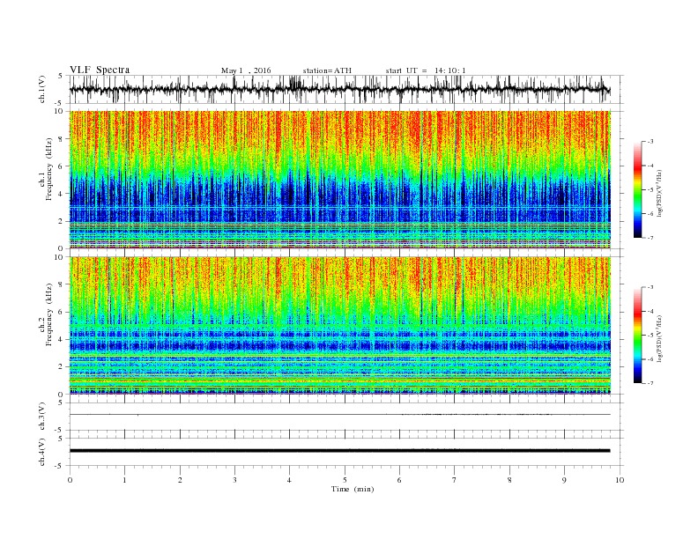
Task: Click the "ch.4(V)" vertical axis label
Action: pyautogui.click(x=42, y=453)
